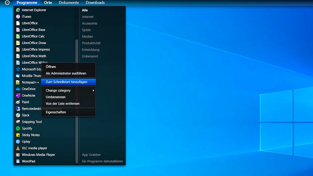Launch LibreOffice Calc via its icon
Viewport: 313px width, 176px height.
18,36
